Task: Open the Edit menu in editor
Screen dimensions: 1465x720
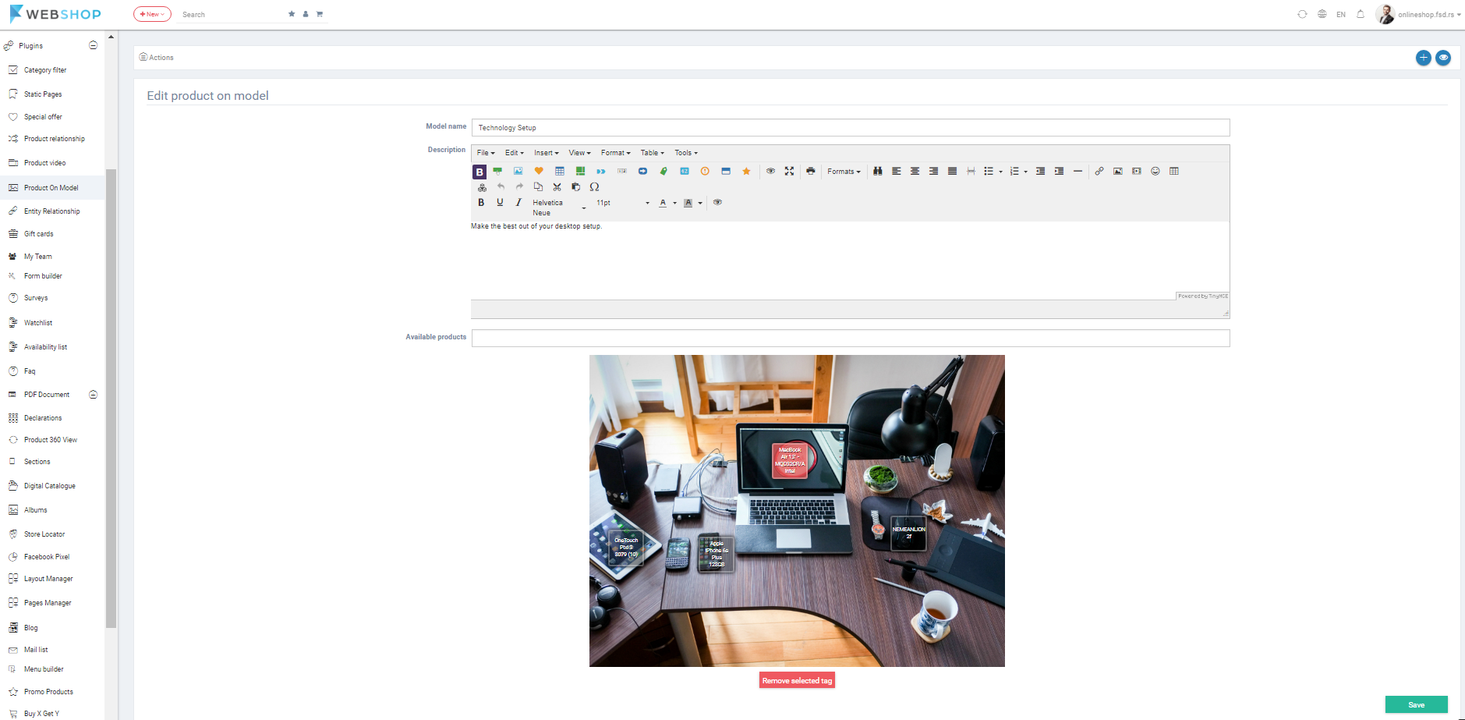Action: tap(514, 153)
